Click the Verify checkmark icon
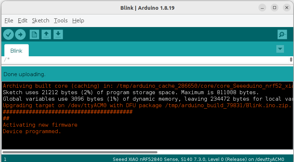294x162 pixels. tap(9, 35)
